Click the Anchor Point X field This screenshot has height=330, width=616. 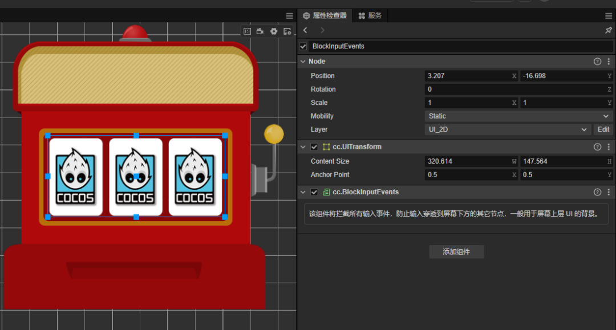coord(471,174)
